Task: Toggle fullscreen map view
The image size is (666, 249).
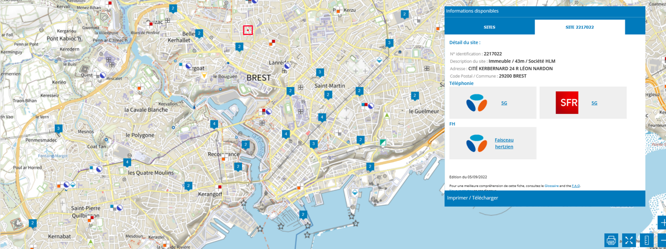Action: (629, 240)
